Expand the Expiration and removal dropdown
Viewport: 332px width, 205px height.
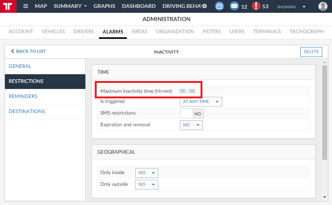point(191,125)
